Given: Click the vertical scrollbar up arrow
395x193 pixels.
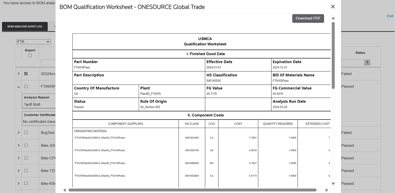Looking at the screenshot, I should click(x=333, y=18).
